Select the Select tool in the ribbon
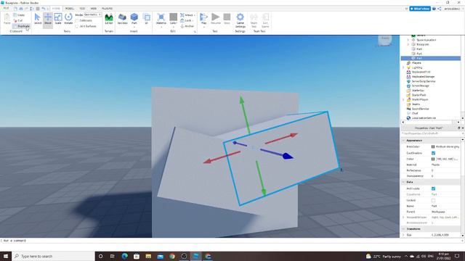 point(38,20)
